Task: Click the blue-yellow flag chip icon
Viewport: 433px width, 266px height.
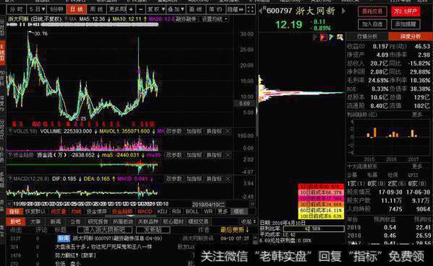Action: coord(331,37)
